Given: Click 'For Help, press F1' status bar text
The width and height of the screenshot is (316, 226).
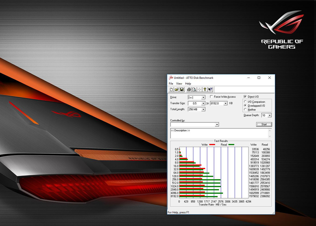Looking at the screenshot, I should point(178,212).
